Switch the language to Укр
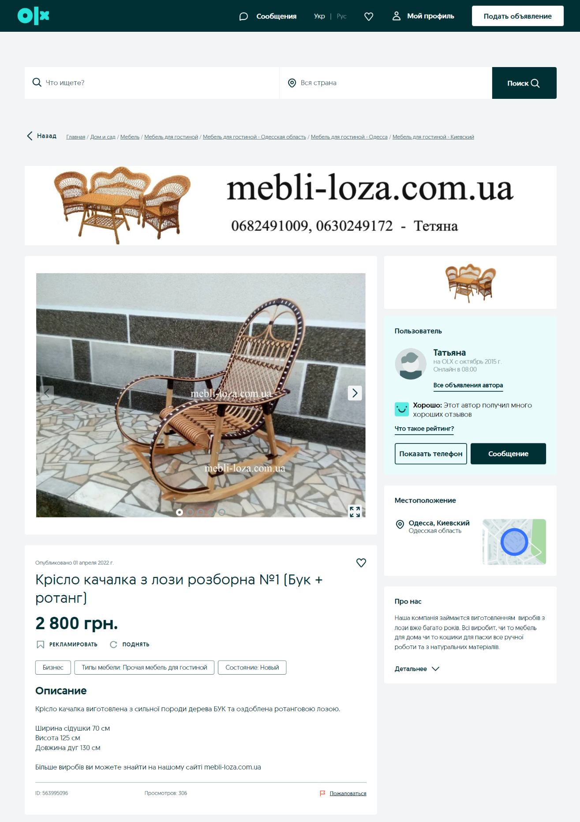Image resolution: width=580 pixels, height=822 pixels. 319,16
